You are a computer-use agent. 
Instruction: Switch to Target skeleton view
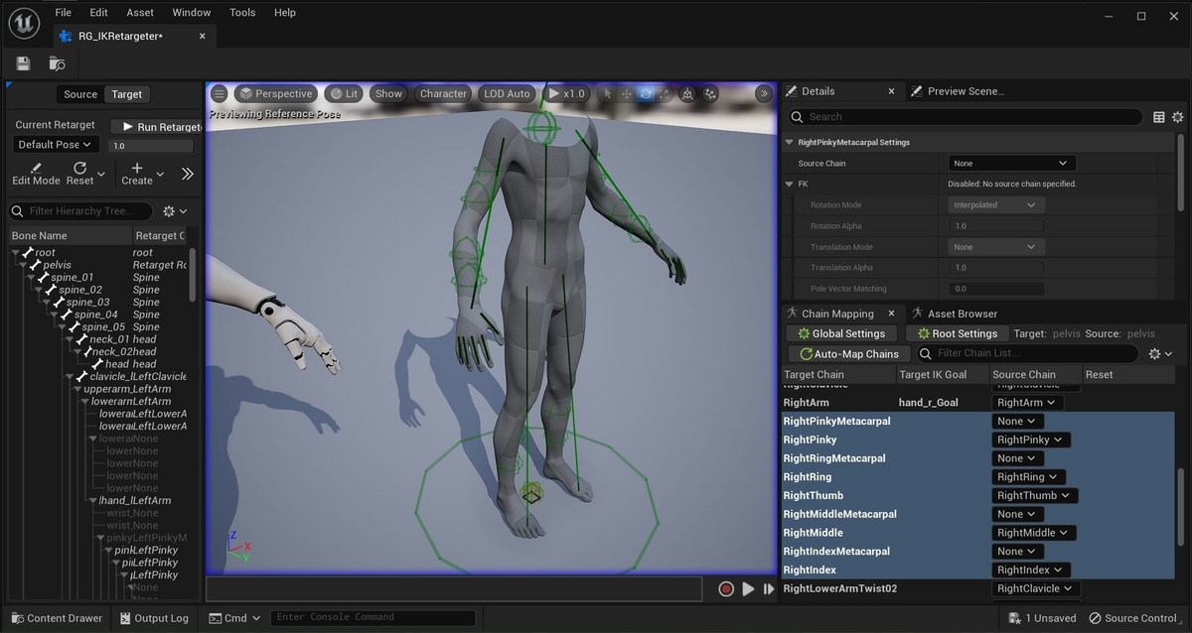click(126, 94)
